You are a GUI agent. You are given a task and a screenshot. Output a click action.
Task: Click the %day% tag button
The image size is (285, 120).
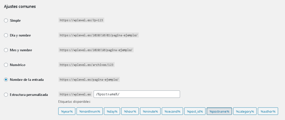click(112, 111)
